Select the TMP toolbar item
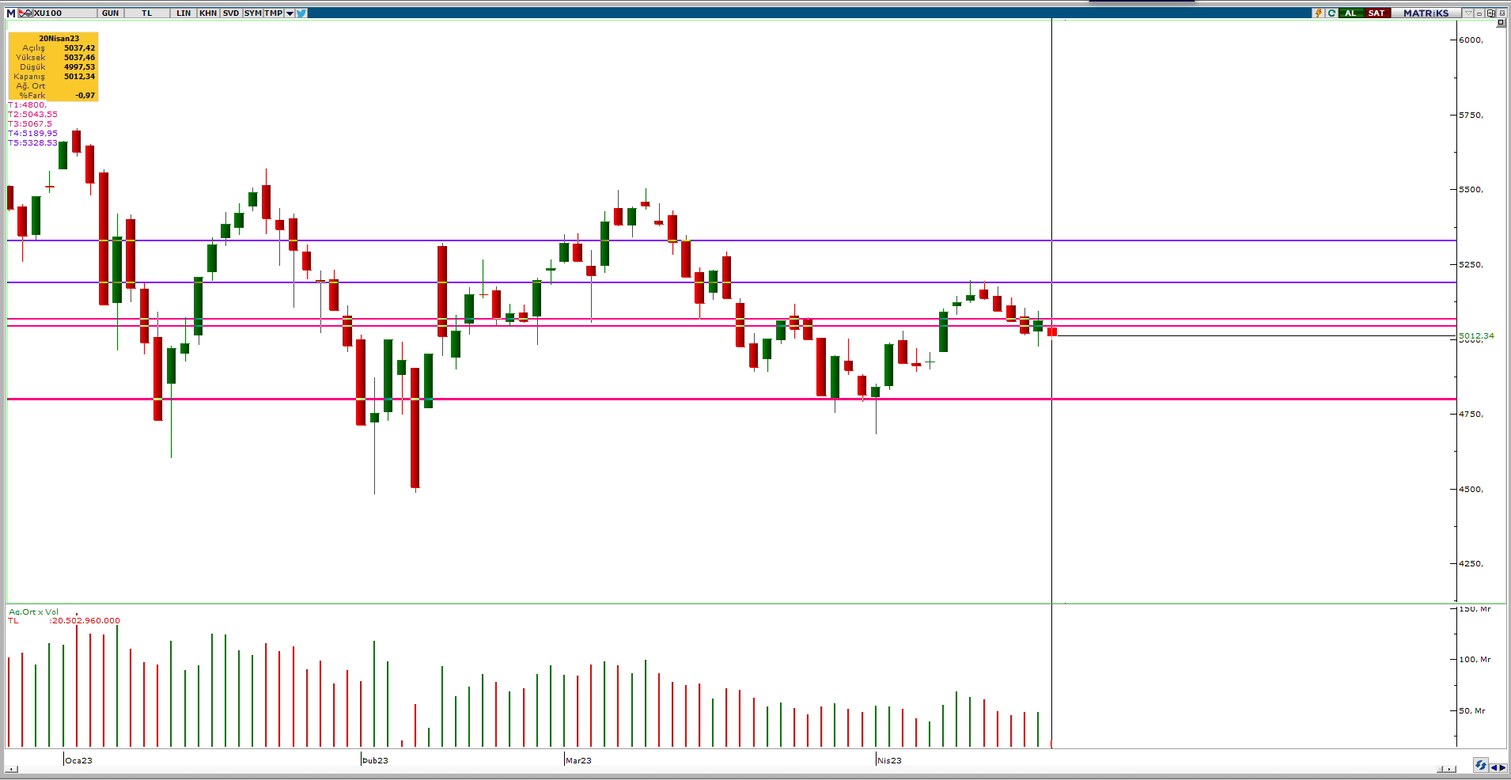 tap(273, 13)
